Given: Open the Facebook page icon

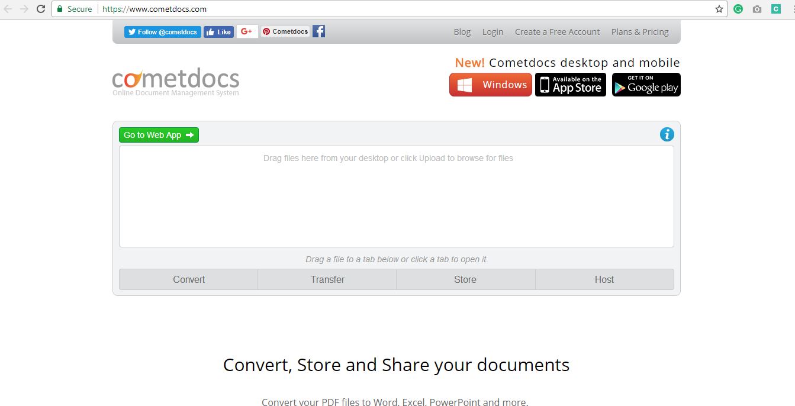Looking at the screenshot, I should click(318, 31).
